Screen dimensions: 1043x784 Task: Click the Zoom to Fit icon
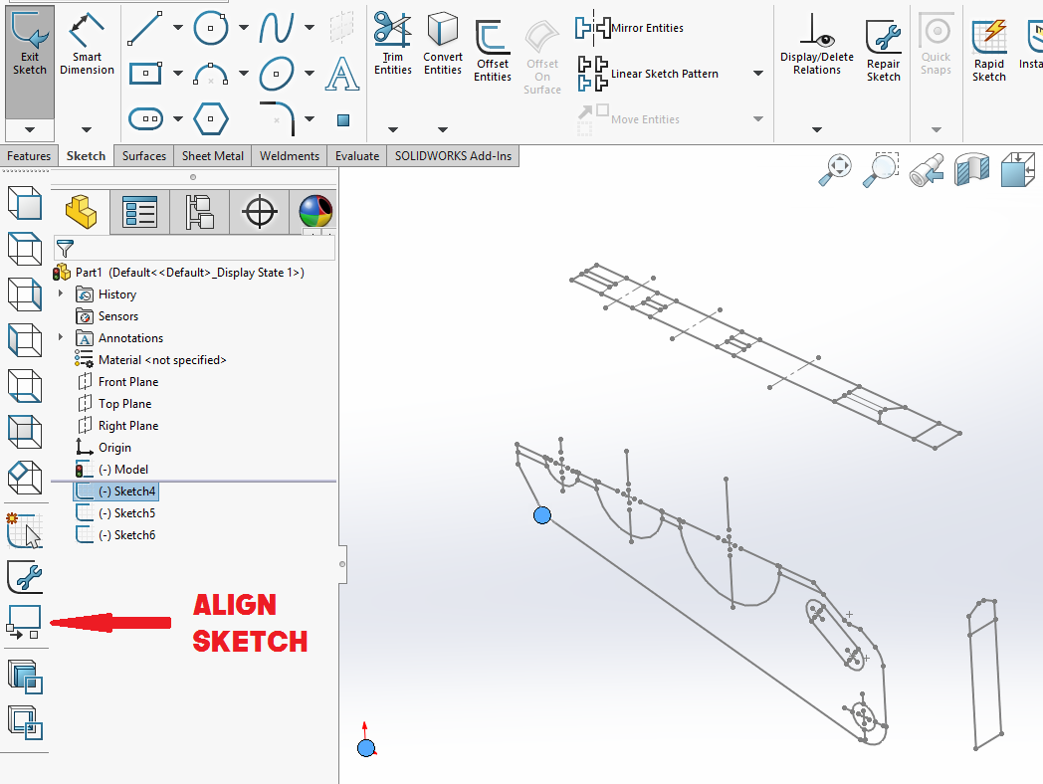pos(835,169)
